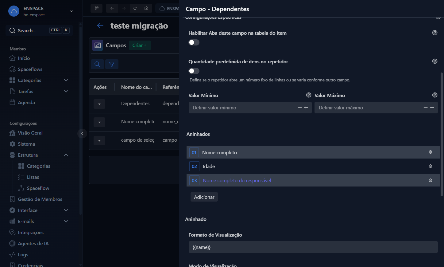This screenshot has height=267, width=444.
Task: Open settings gear for Nome completo nested field
Action: click(x=430, y=152)
